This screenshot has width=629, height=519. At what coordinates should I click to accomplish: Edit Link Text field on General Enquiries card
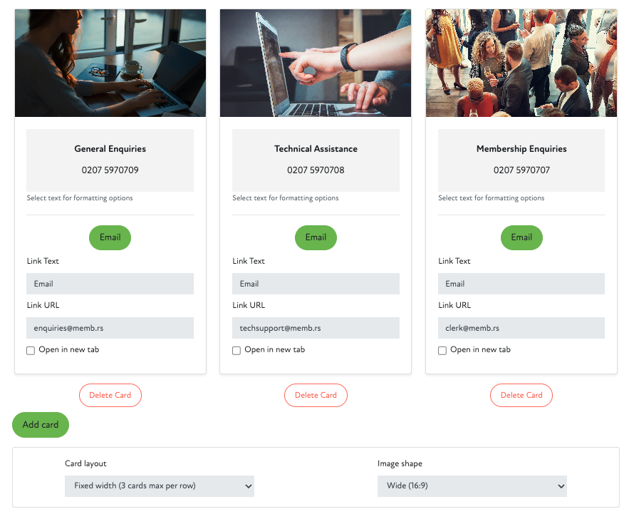point(110,284)
